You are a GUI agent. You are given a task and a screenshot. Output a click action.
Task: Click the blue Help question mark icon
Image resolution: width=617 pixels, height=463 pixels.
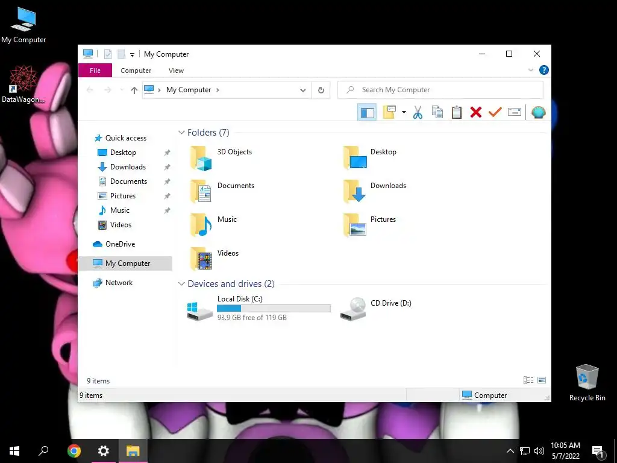point(544,70)
